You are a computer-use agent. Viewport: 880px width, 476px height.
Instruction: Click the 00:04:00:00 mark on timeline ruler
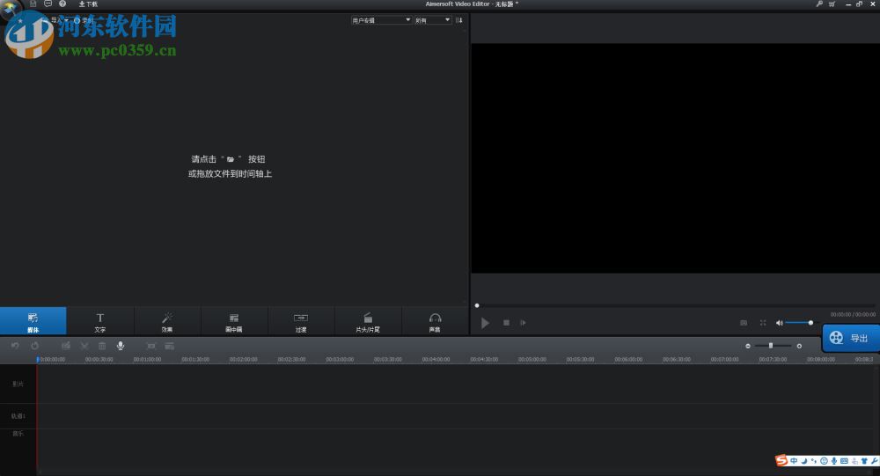[436, 359]
